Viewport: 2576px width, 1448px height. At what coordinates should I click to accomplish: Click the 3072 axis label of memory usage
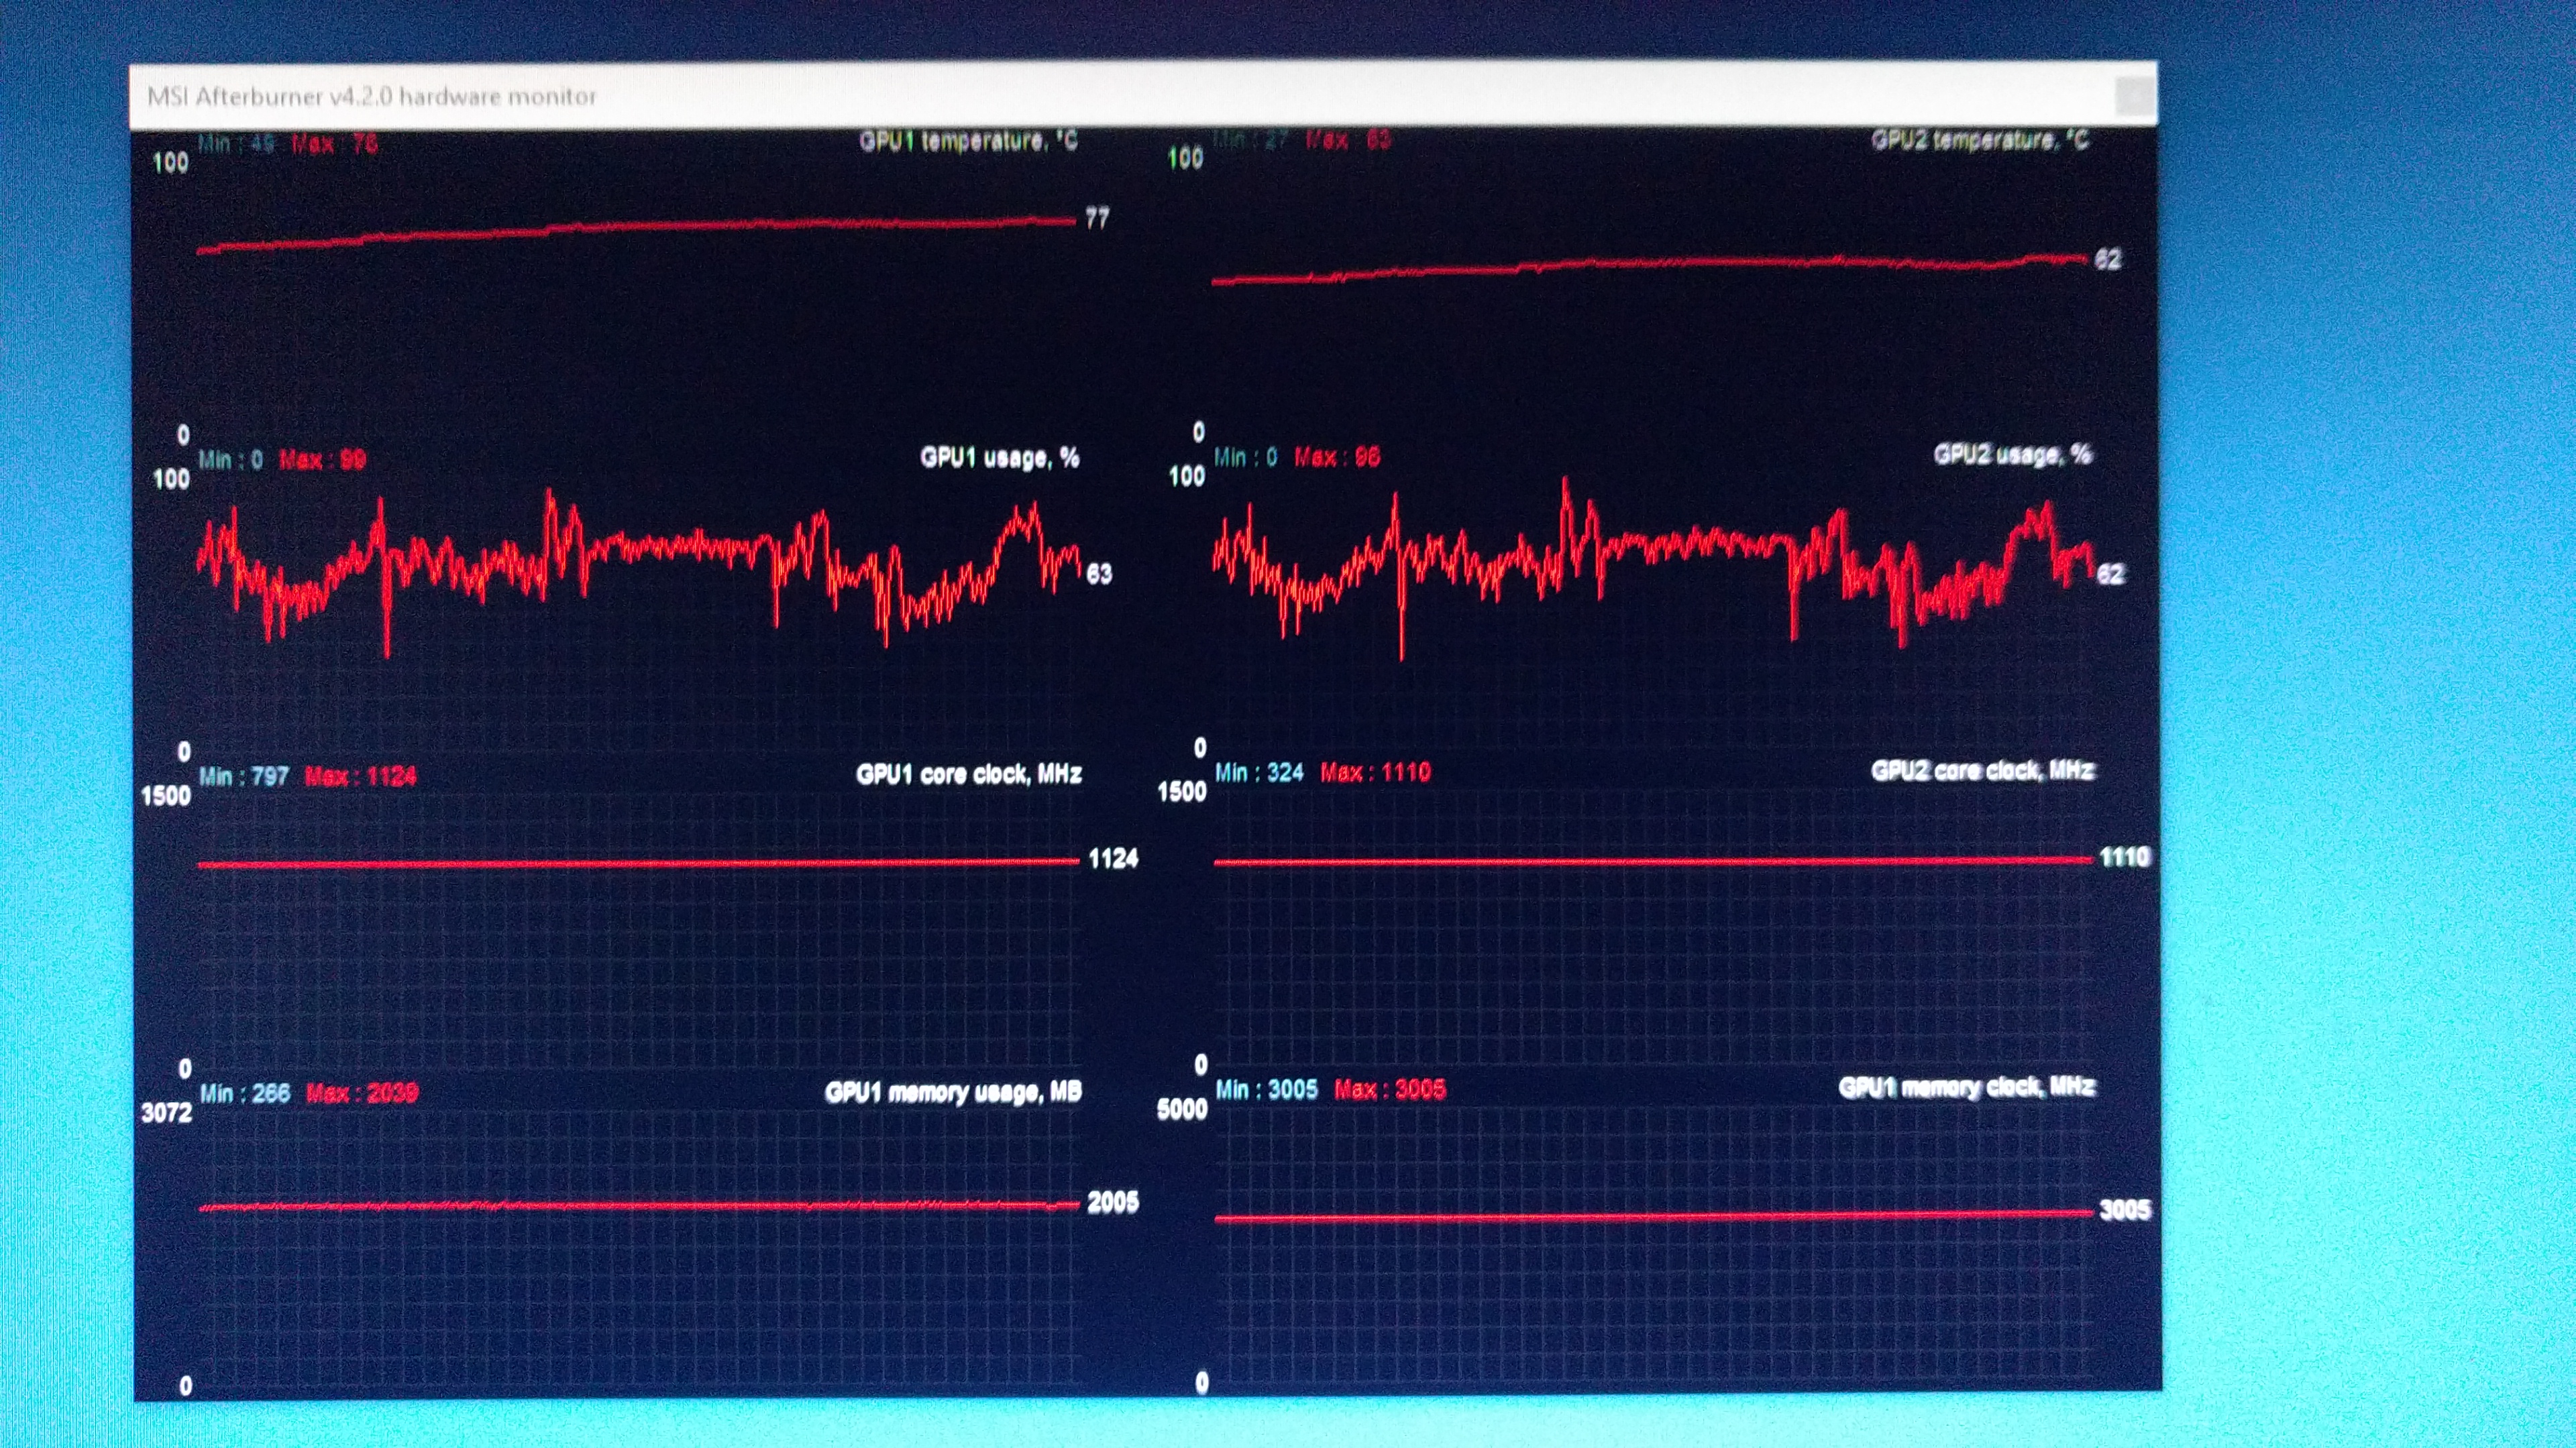click(166, 1112)
